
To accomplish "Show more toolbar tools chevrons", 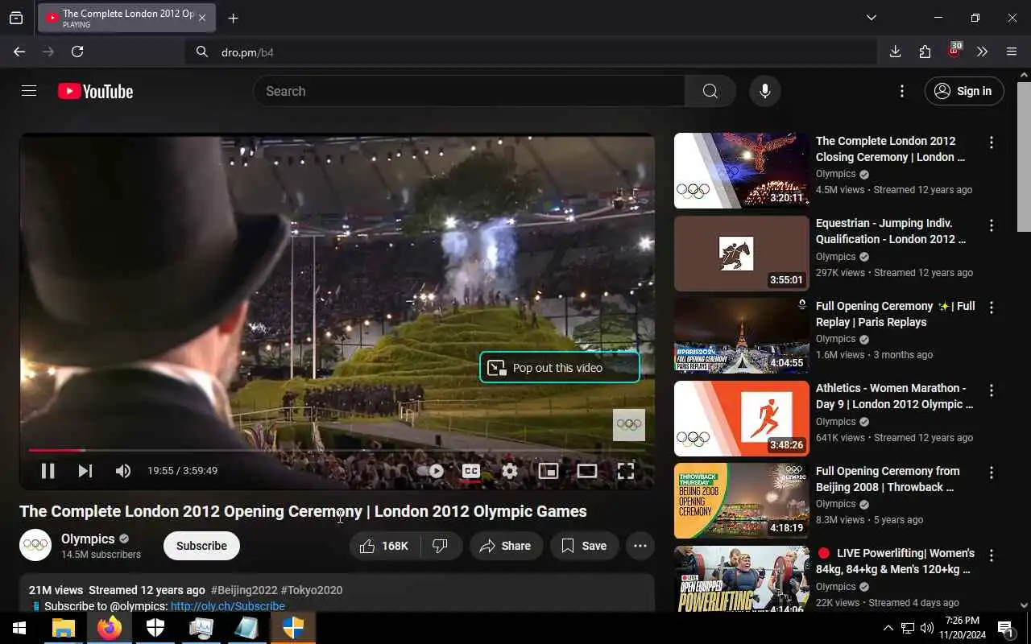I will coord(982,52).
